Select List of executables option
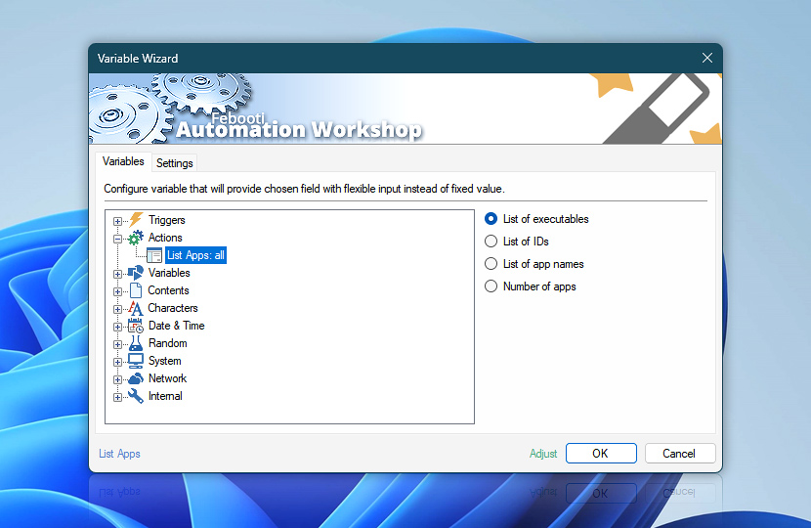The height and width of the screenshot is (528, 811). pos(536,219)
